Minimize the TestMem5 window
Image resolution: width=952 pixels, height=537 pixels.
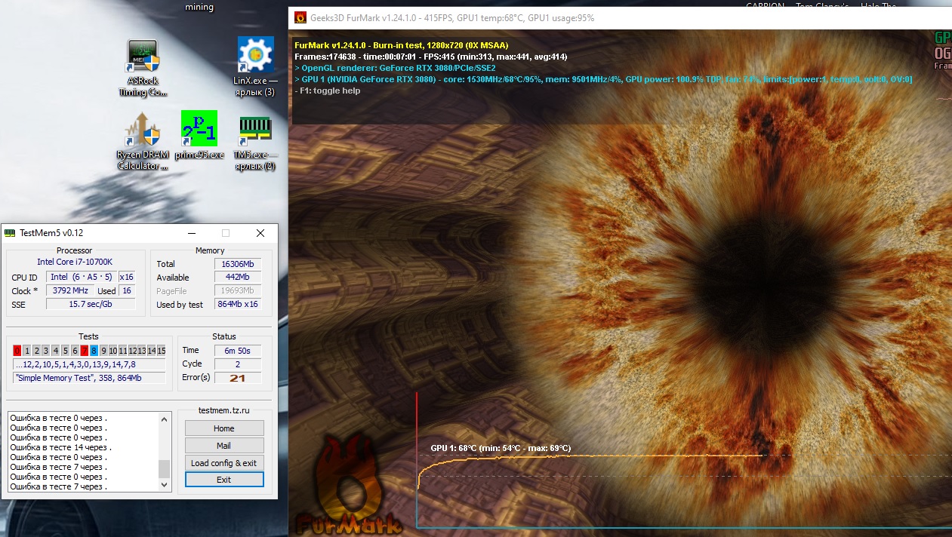pyautogui.click(x=192, y=233)
